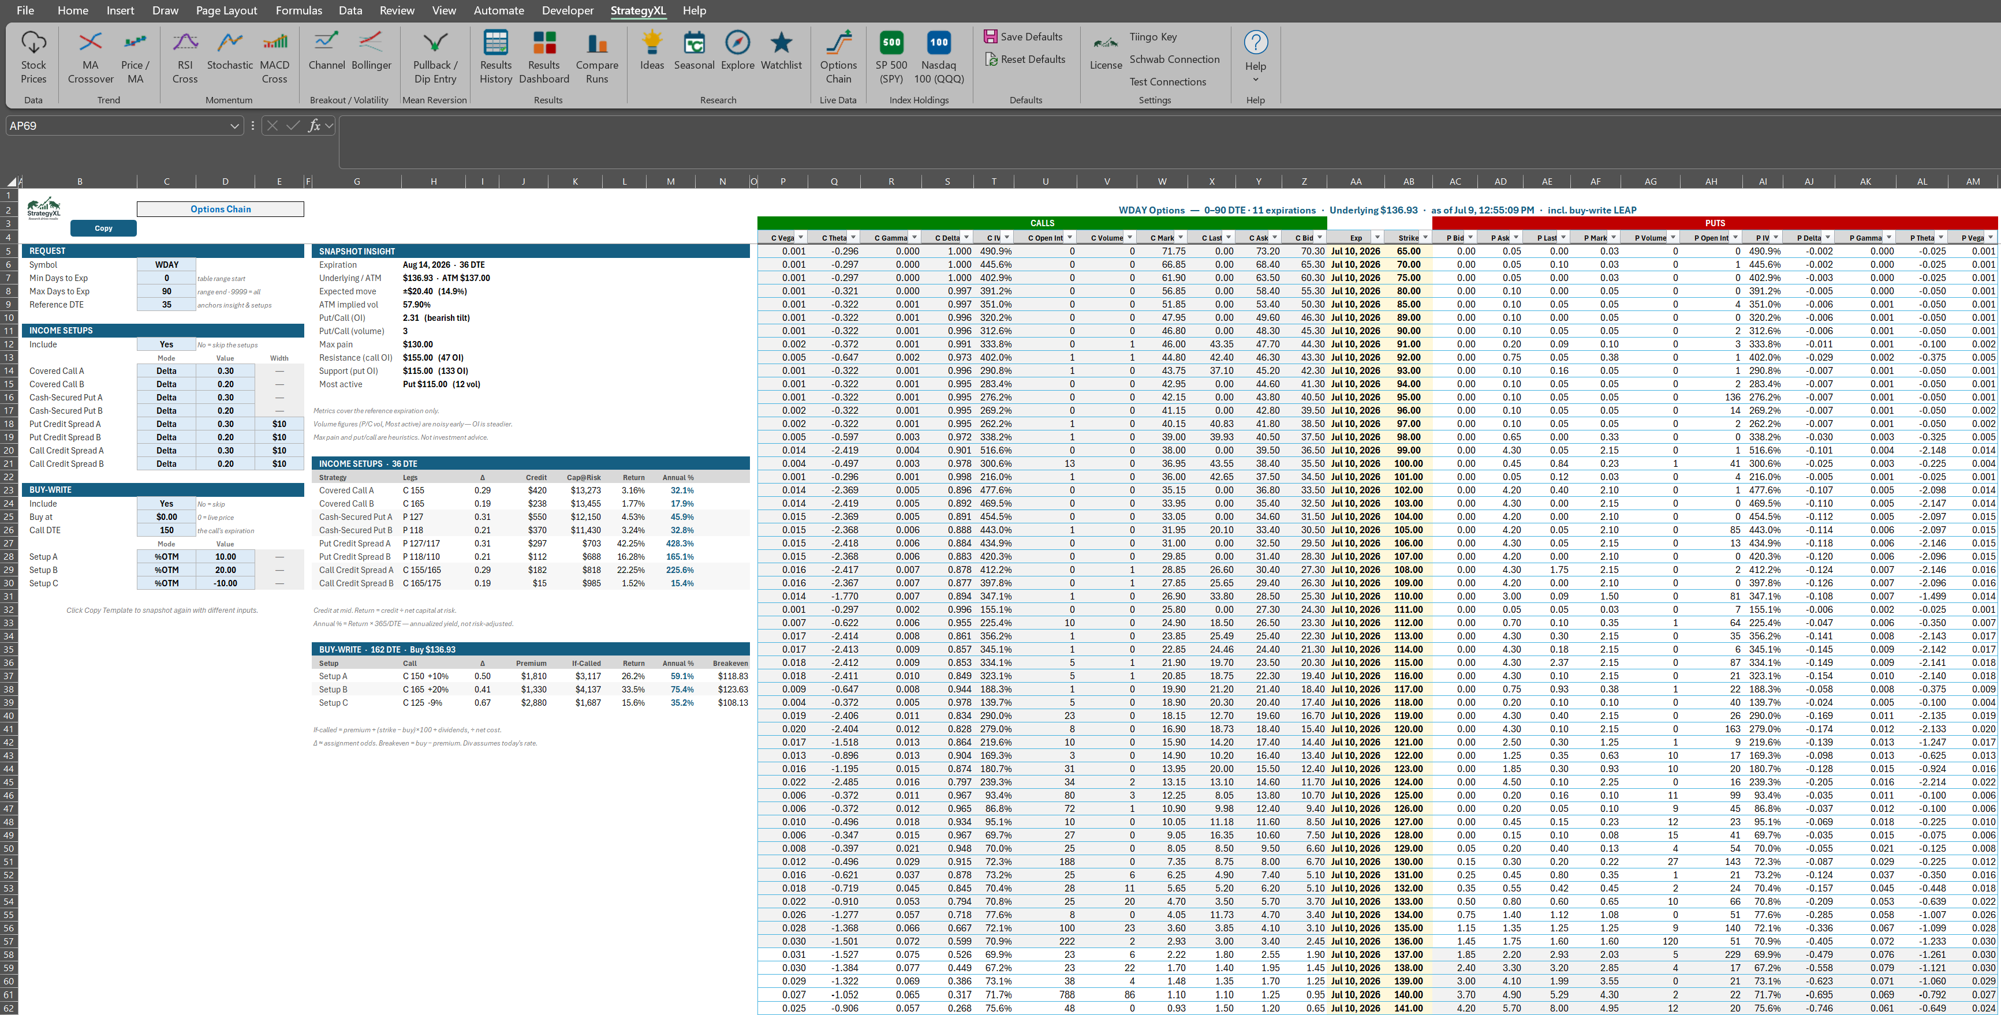Open Schwab Connection settings
This screenshot has width=2001, height=1015.
[1174, 59]
